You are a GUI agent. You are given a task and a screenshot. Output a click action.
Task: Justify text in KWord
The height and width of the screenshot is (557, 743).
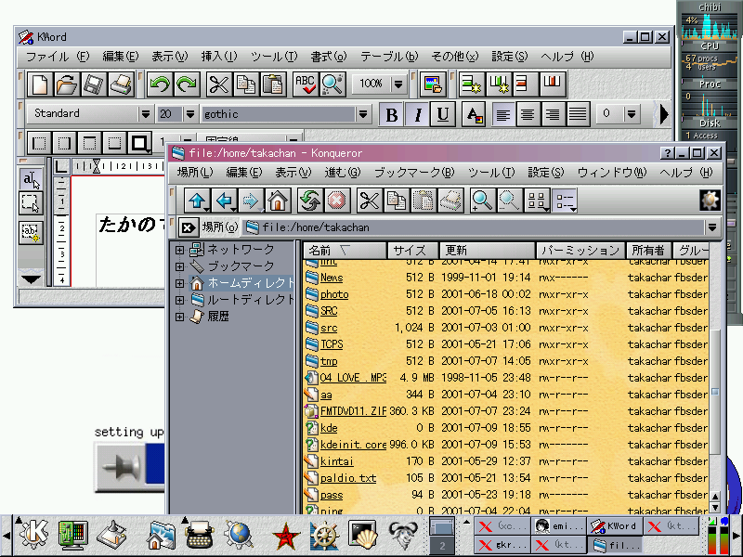(x=578, y=114)
